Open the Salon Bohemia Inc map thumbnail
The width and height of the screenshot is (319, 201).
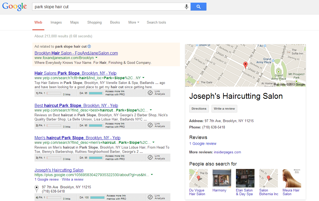(269, 178)
